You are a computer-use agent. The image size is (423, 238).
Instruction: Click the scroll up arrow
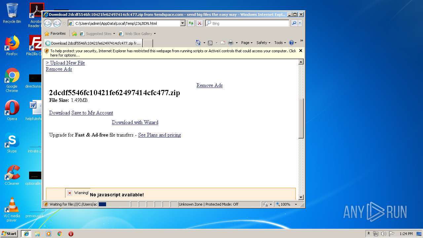pyautogui.click(x=301, y=62)
